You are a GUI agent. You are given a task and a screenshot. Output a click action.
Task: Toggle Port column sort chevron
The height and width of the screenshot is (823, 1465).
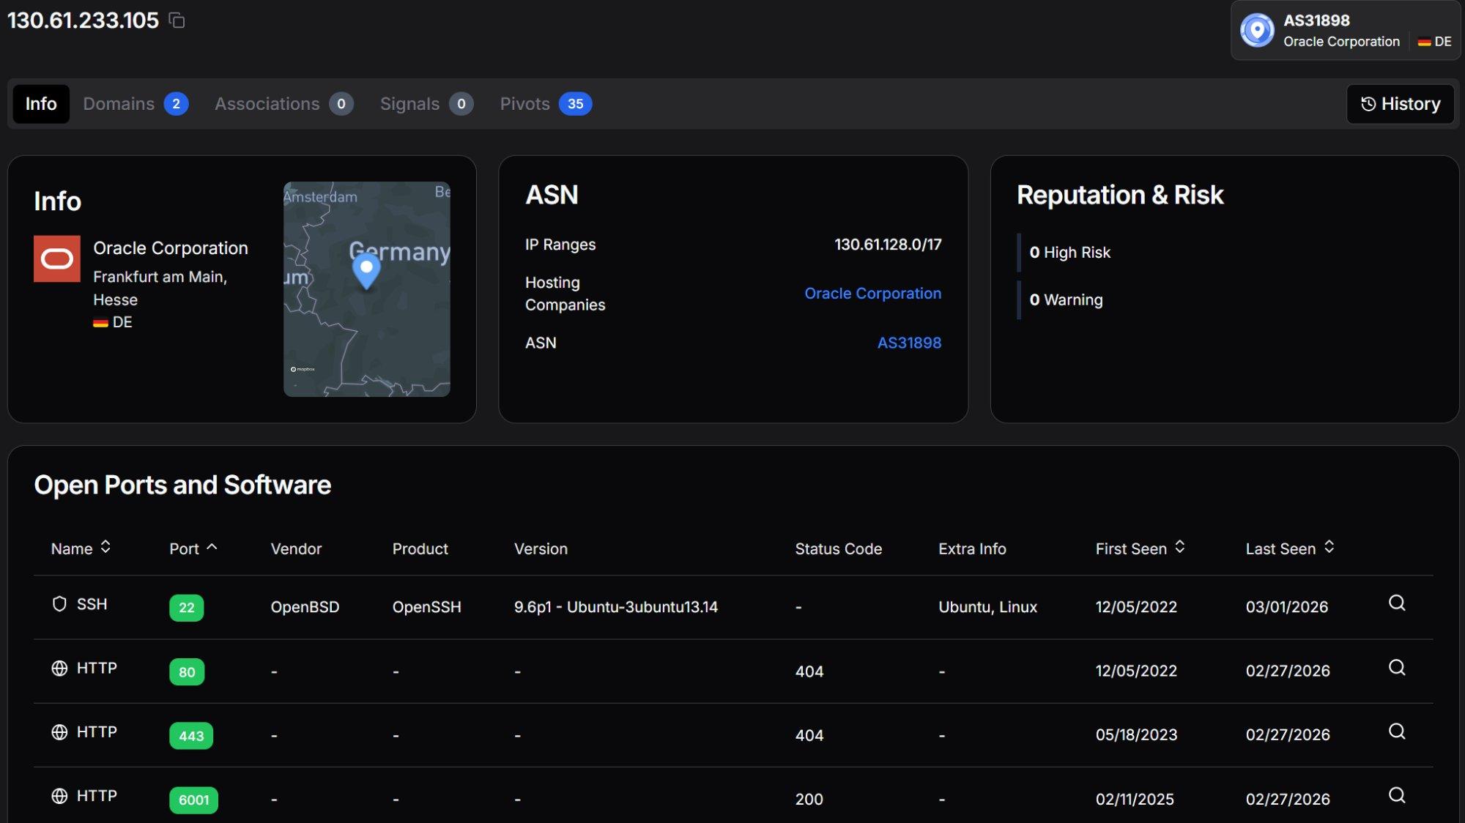(212, 547)
